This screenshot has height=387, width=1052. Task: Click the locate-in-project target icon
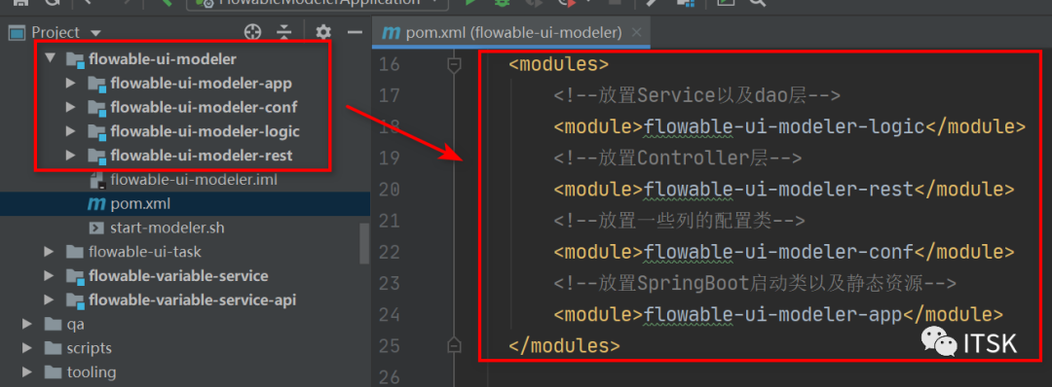[252, 32]
